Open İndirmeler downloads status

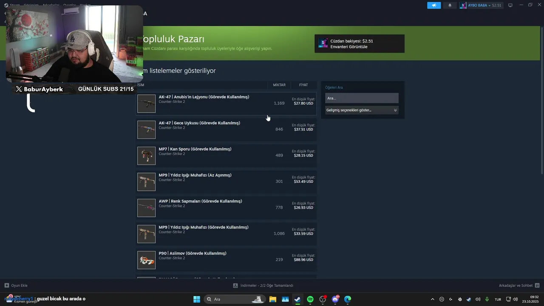point(263,286)
